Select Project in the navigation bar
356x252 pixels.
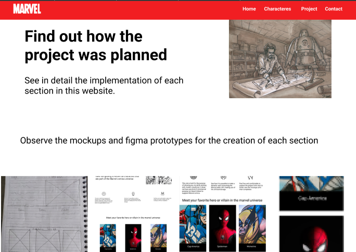pyautogui.click(x=309, y=9)
